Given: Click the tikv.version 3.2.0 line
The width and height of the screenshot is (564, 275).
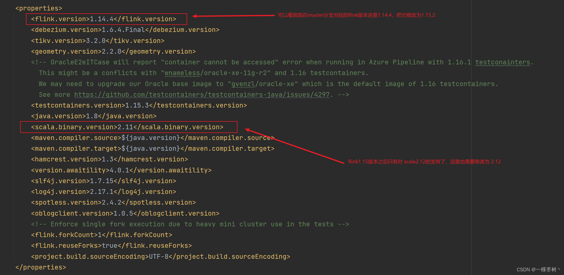Looking at the screenshot, I should pyautogui.click(x=98, y=41).
